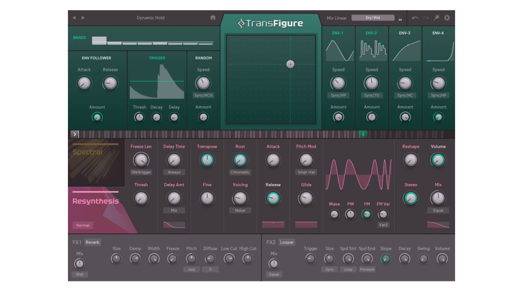Undo the last change
This screenshot has width=523, height=288.
[415, 18]
